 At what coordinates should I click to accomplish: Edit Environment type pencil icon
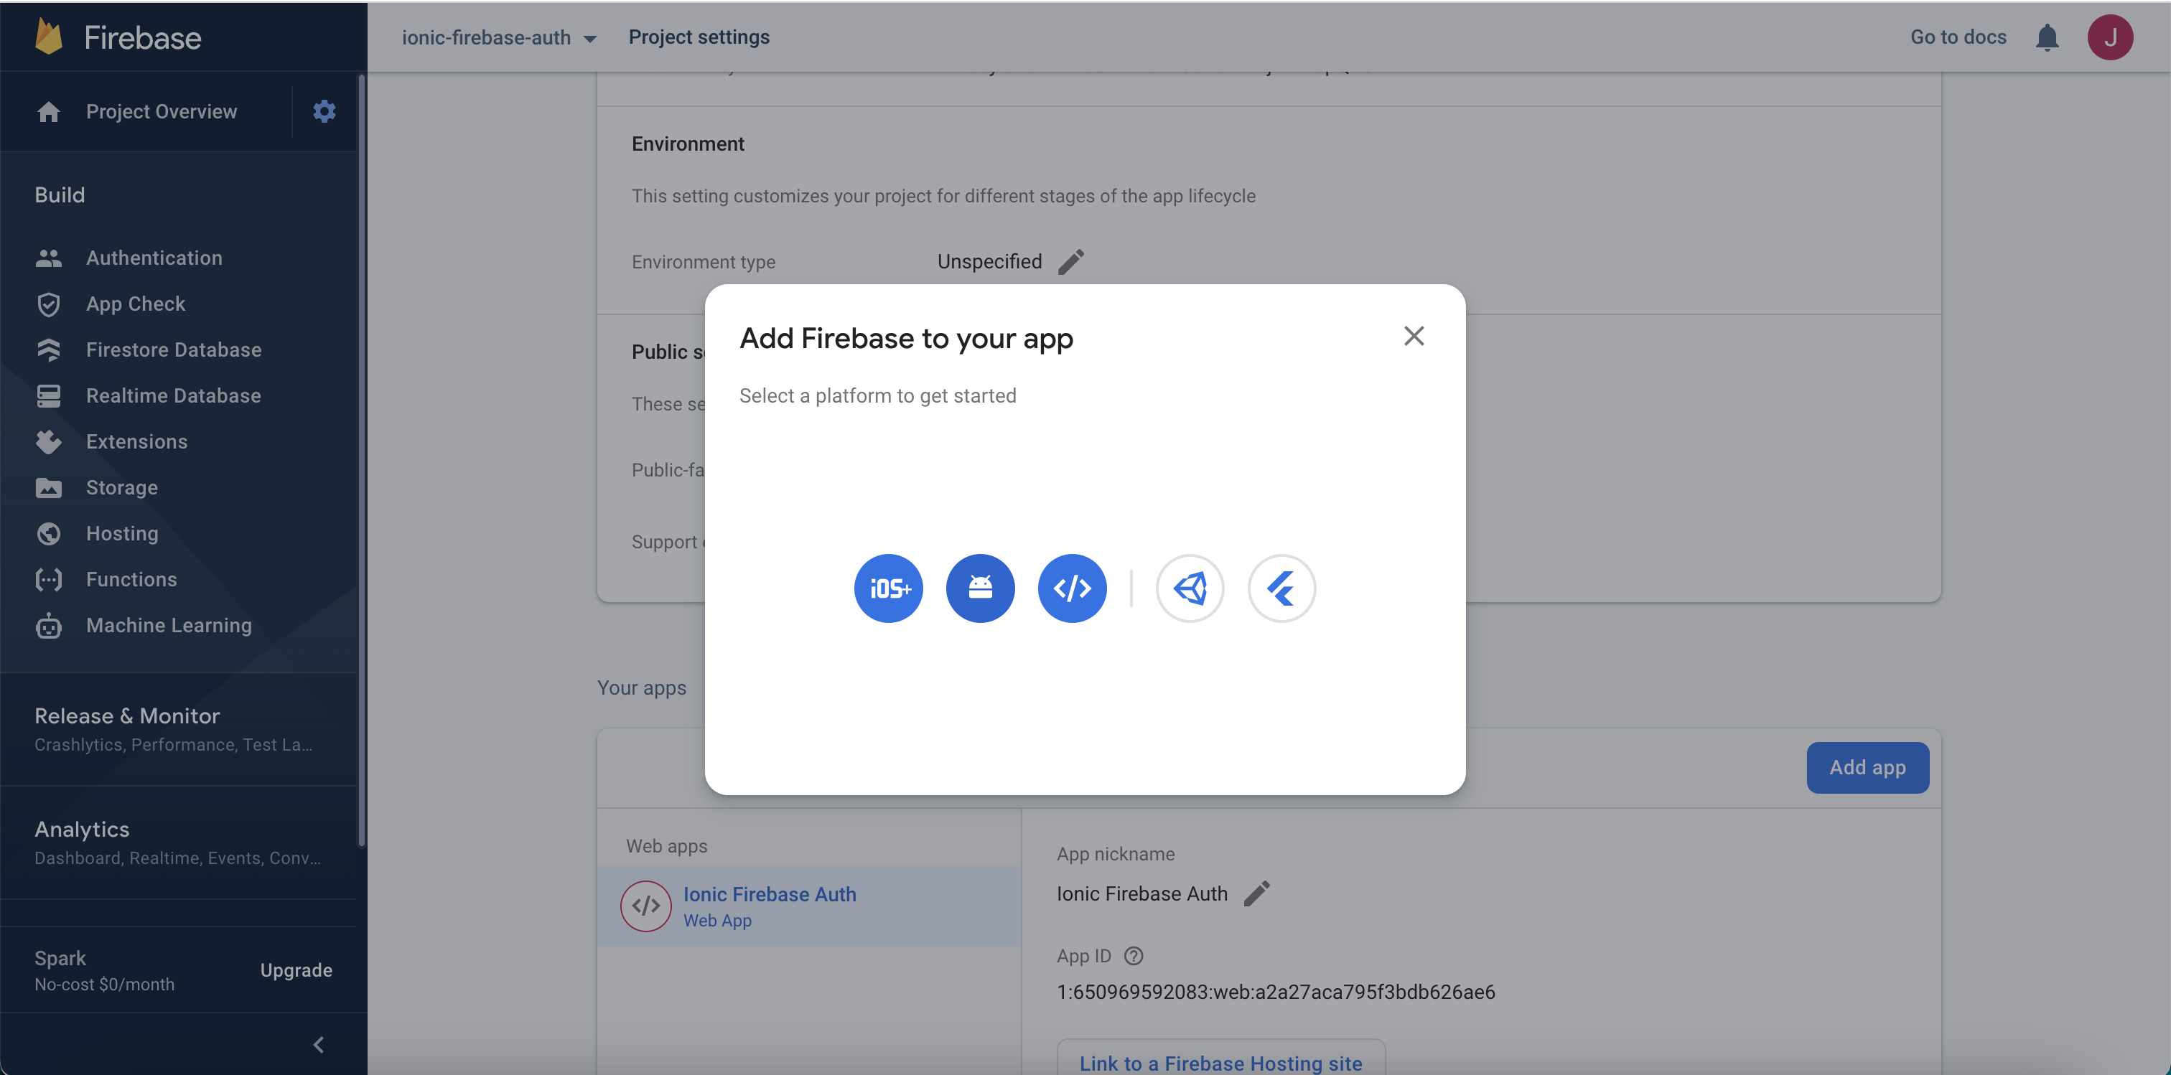[1071, 262]
